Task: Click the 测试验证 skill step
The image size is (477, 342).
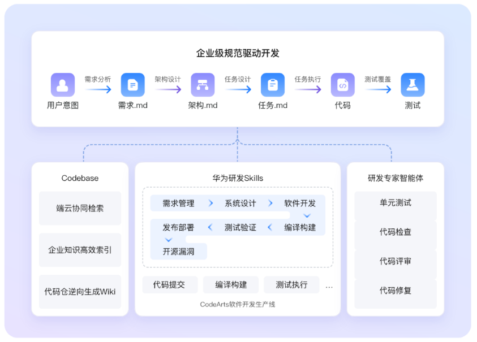Action: point(240,227)
